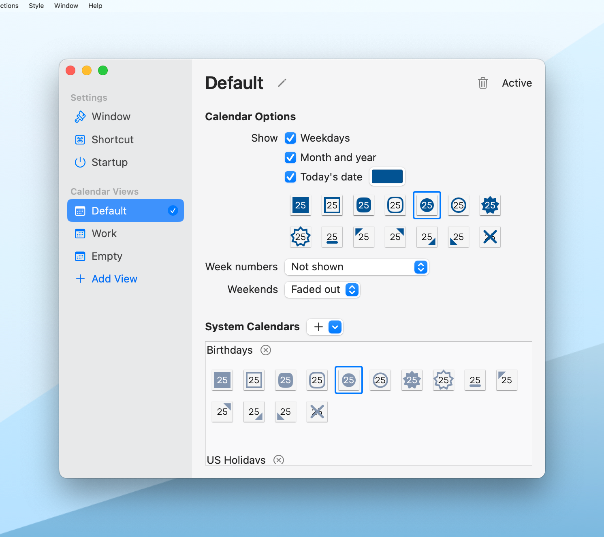Remove the Birthdays calendar
This screenshot has width=604, height=537.
(266, 350)
